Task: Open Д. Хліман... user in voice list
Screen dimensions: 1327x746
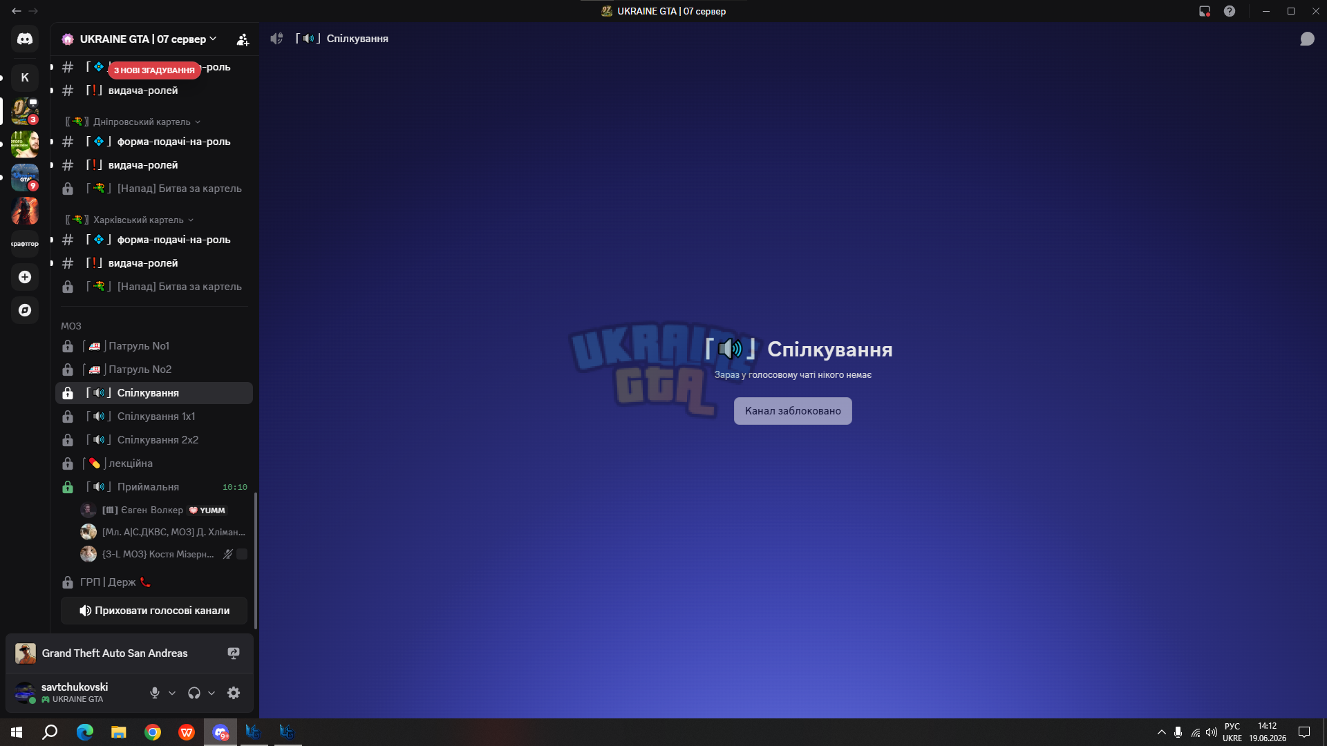Action: pos(164,532)
